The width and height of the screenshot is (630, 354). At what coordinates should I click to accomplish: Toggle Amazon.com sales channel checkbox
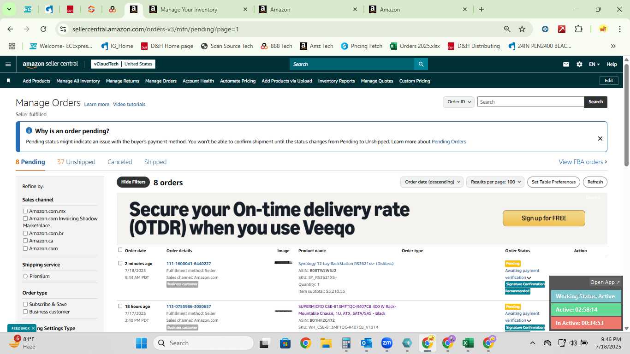tap(25, 248)
